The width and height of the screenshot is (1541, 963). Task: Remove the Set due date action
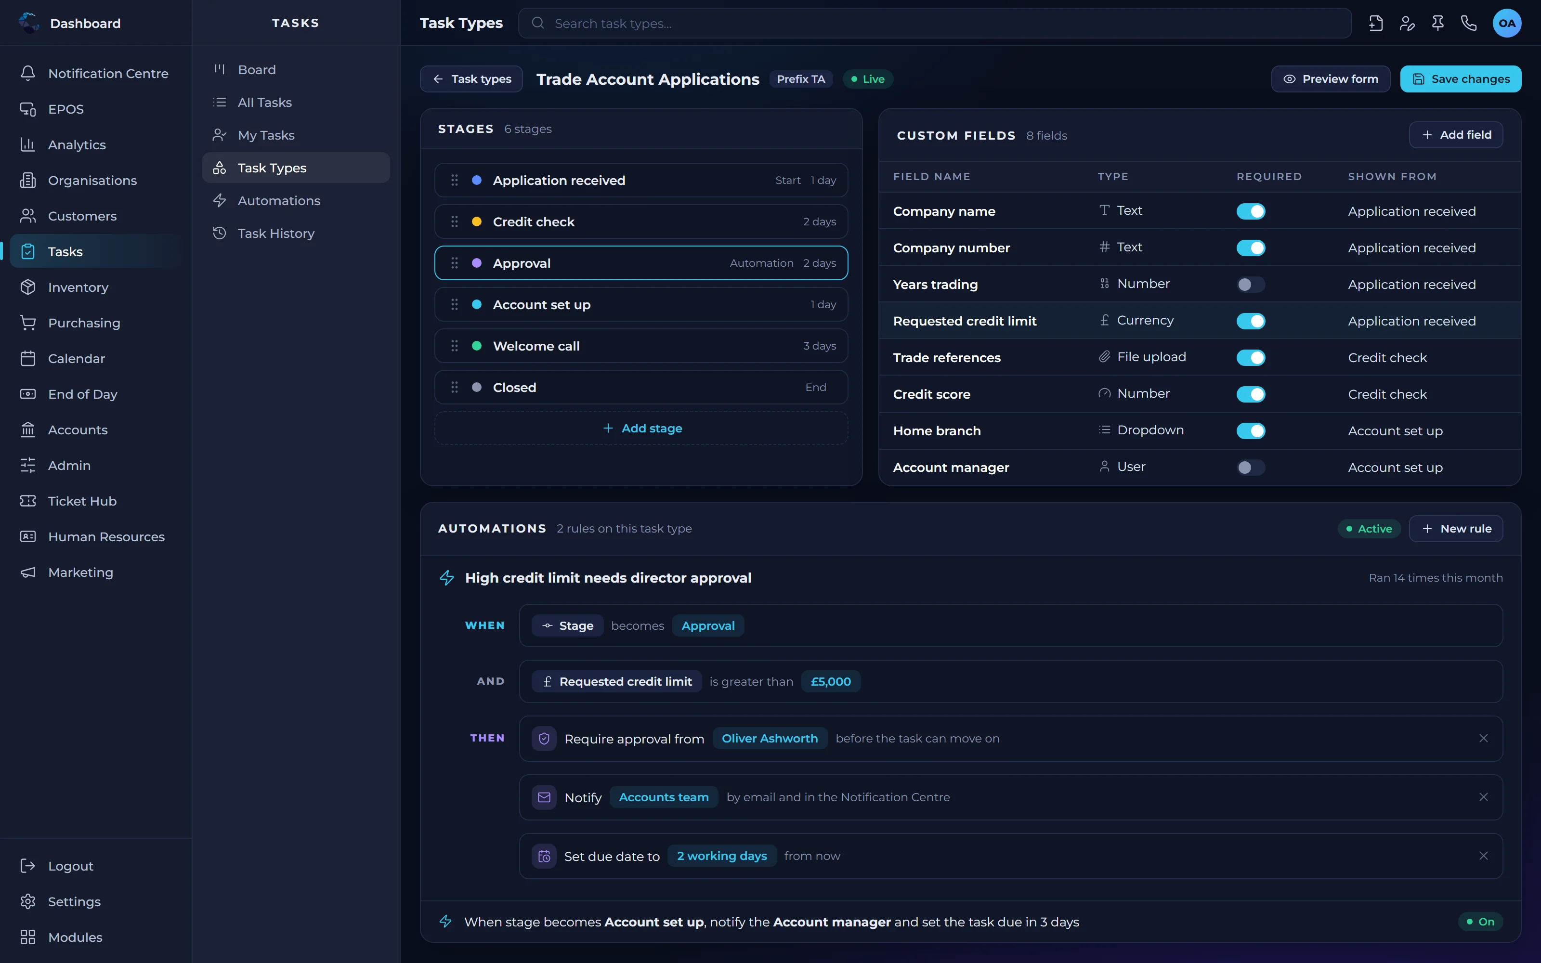[1483, 856]
